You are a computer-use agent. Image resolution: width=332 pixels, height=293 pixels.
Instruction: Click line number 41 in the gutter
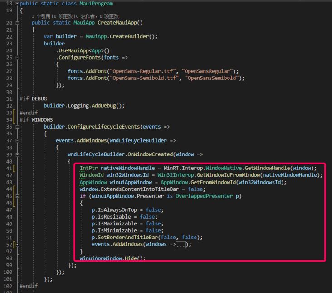pyautogui.click(x=9, y=169)
